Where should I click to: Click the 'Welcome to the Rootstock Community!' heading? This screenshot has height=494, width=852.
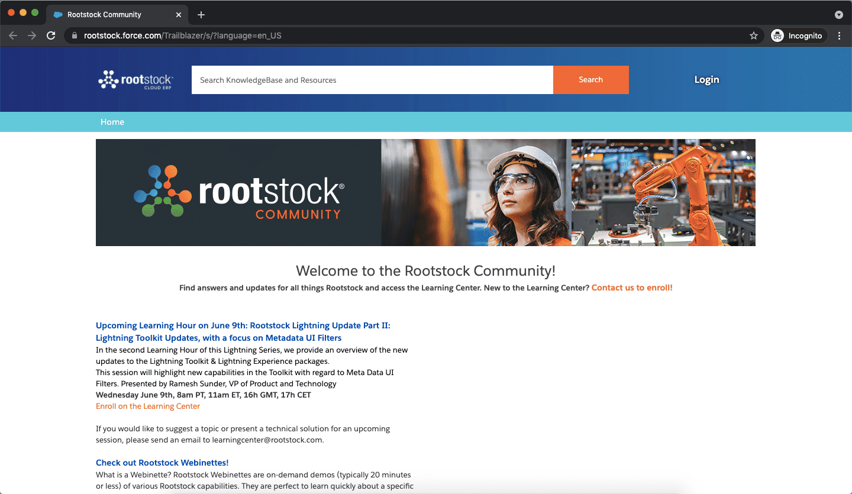click(x=425, y=271)
